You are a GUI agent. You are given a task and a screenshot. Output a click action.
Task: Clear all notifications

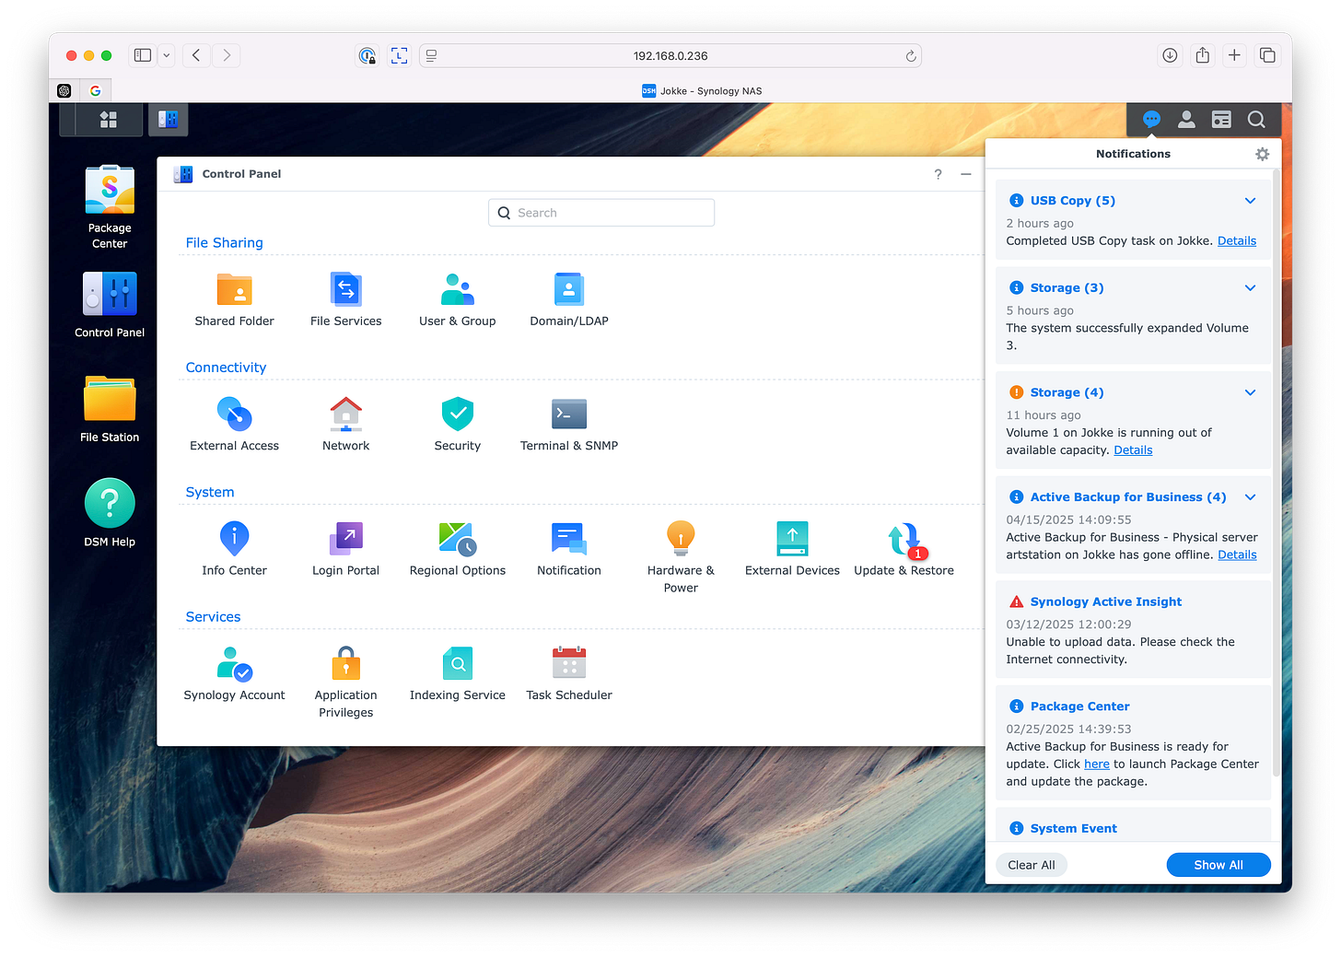coord(1032,865)
